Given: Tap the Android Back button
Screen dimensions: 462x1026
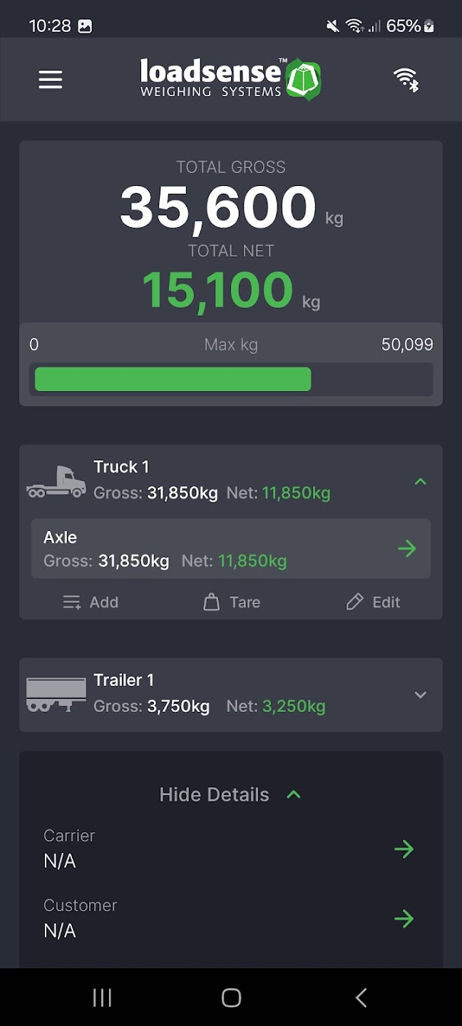Looking at the screenshot, I should pyautogui.click(x=361, y=997).
